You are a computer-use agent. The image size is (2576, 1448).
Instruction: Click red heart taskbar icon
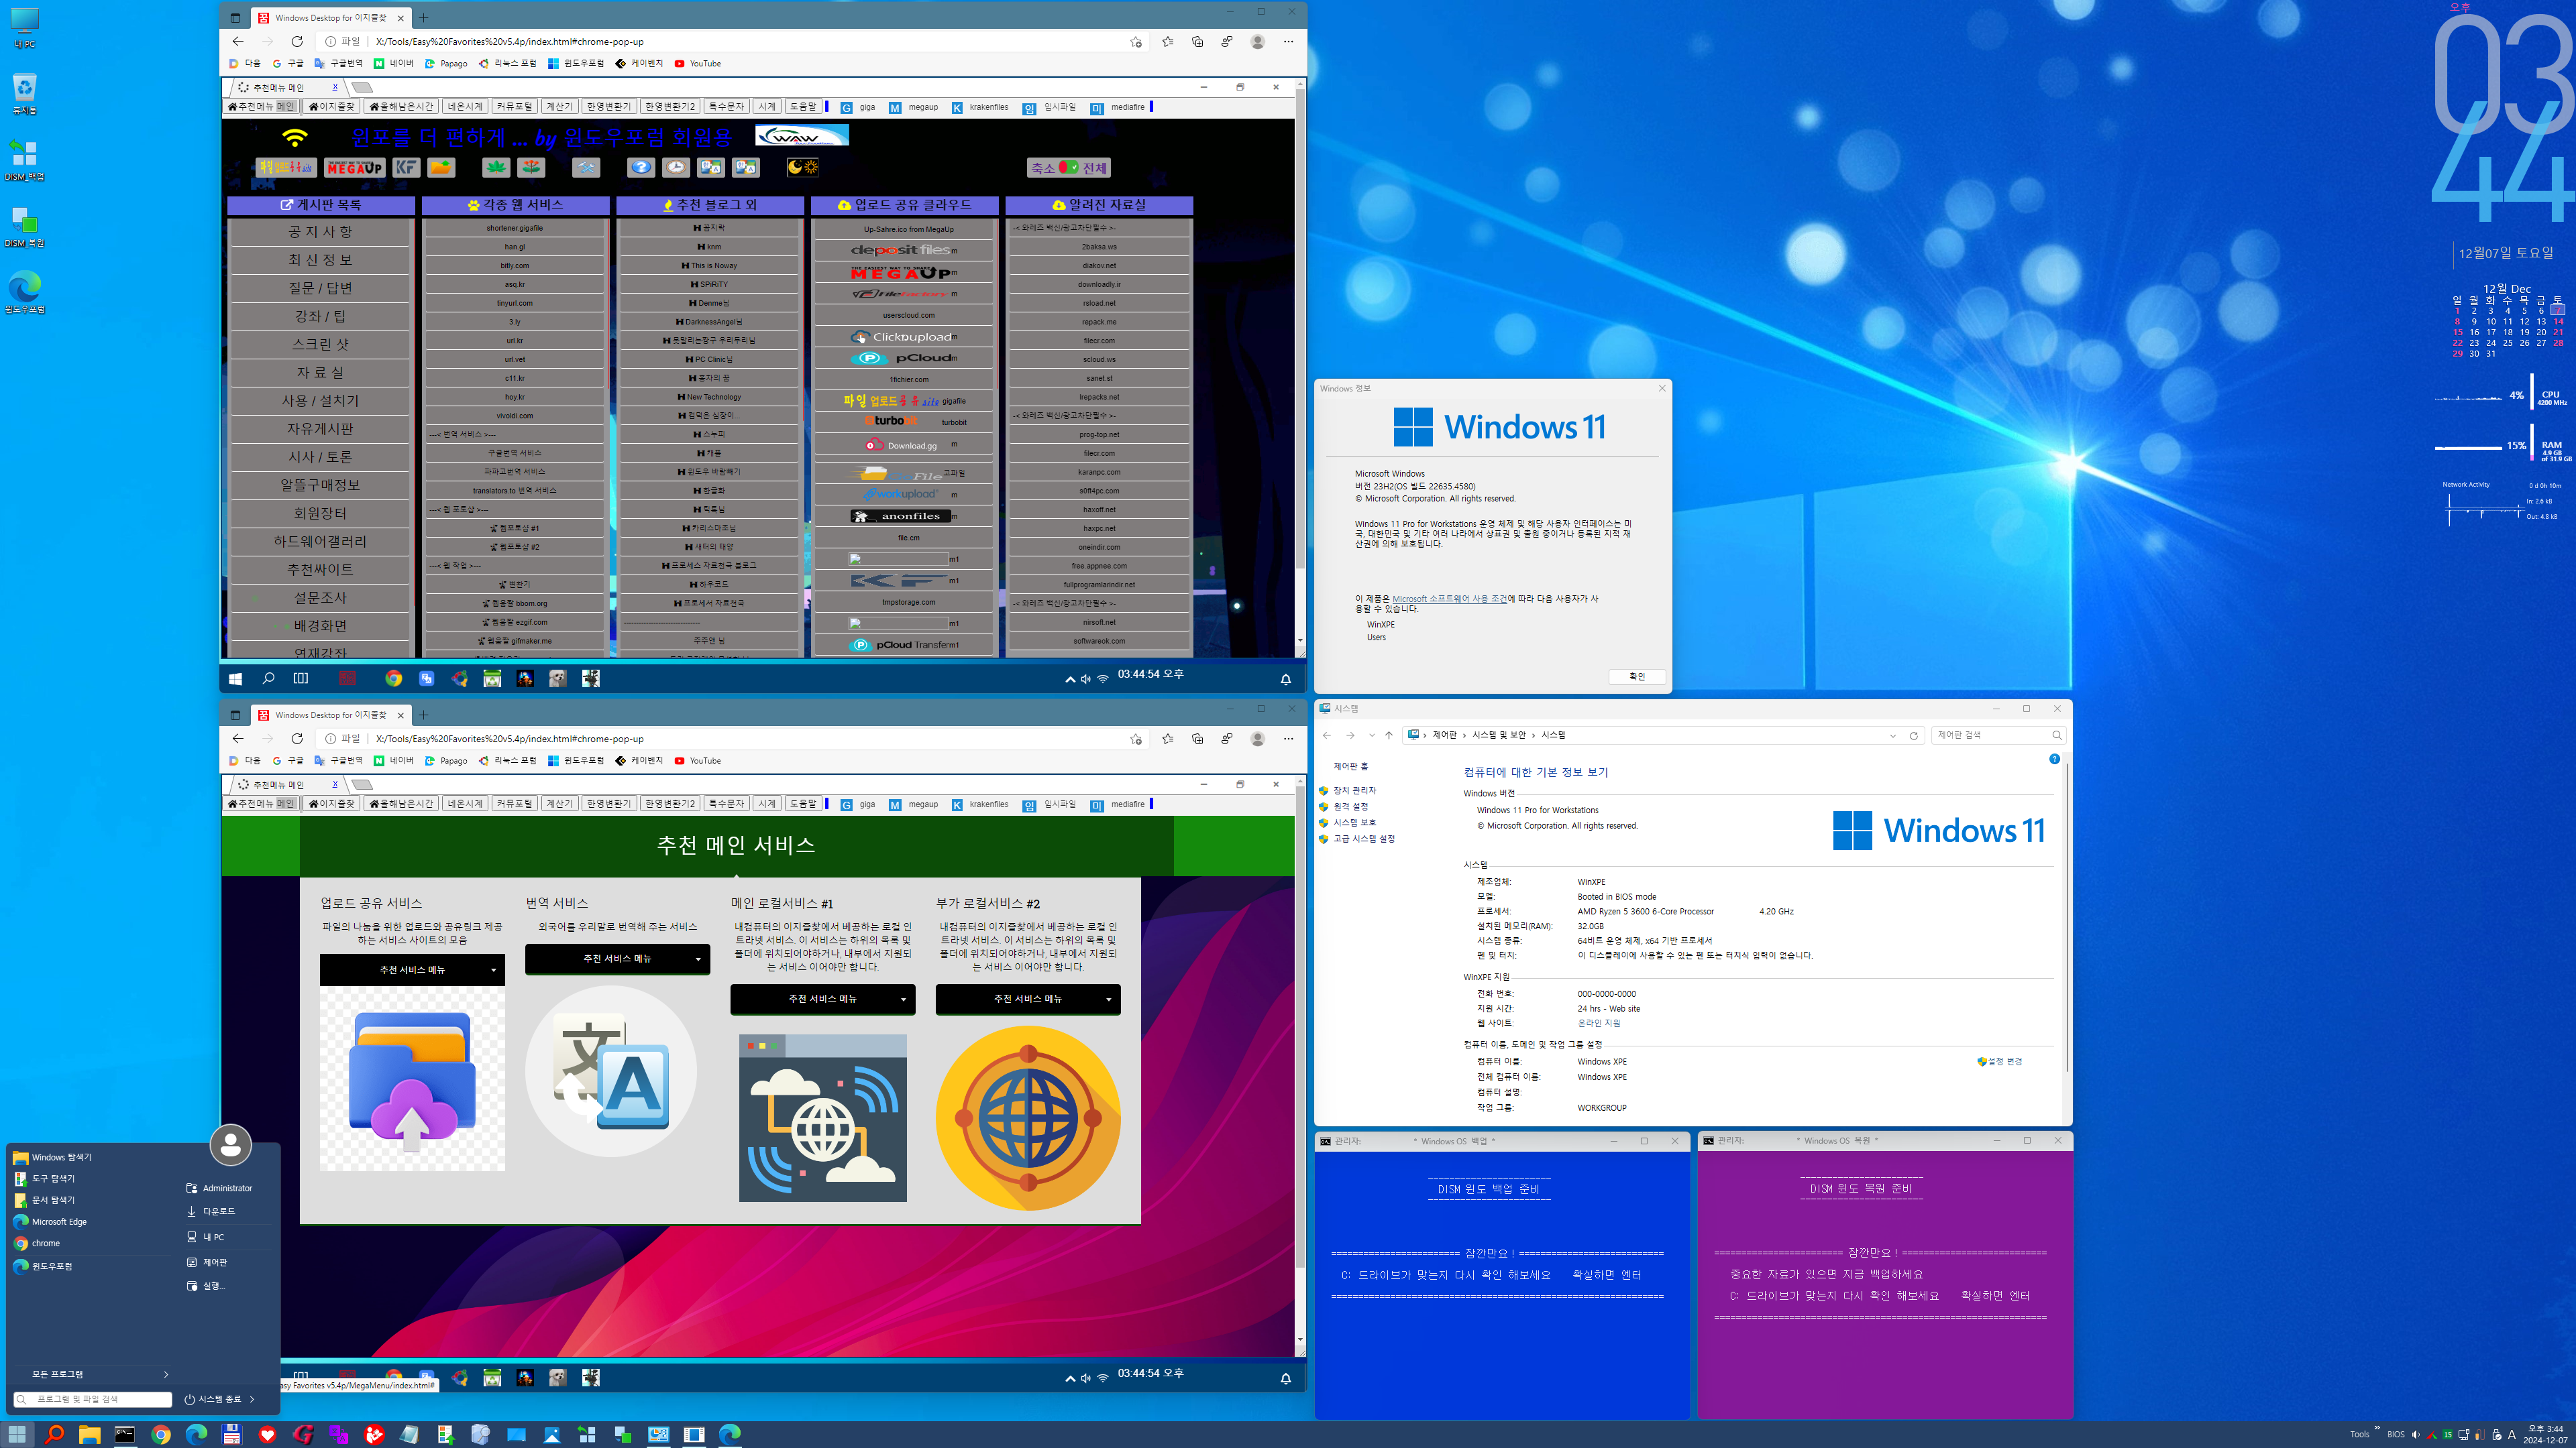(x=267, y=1434)
